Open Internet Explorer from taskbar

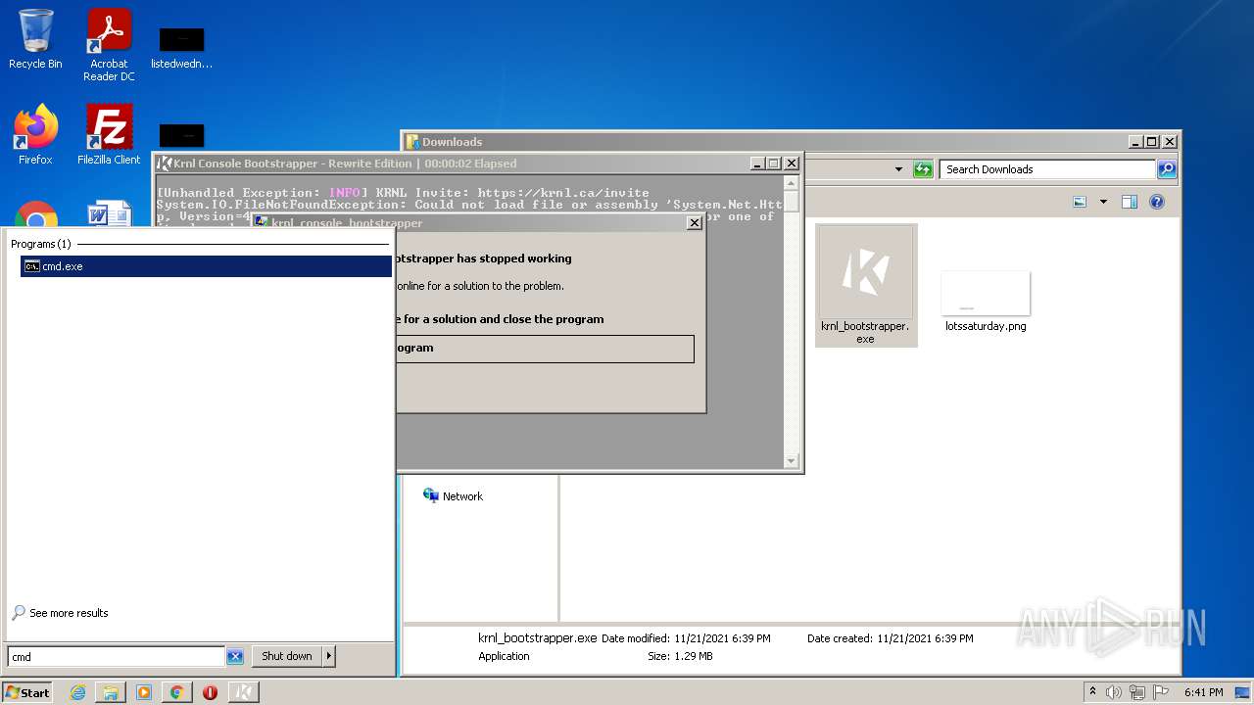(x=77, y=692)
